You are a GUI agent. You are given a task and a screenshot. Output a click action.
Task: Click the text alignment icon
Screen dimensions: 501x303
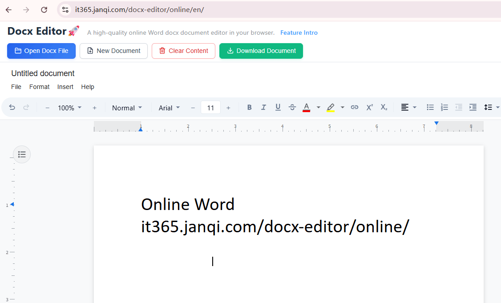pos(405,107)
